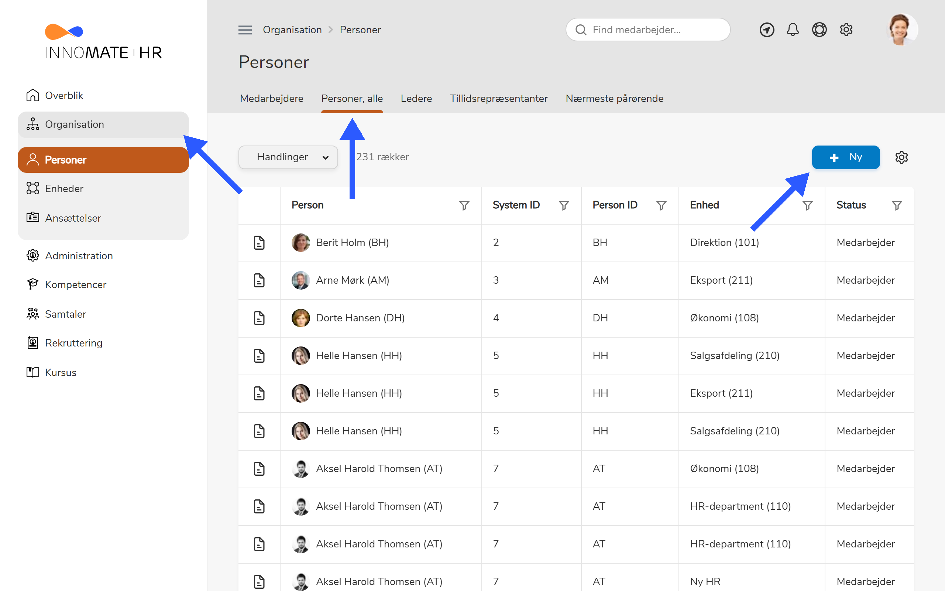Filter the Person column

(464, 205)
